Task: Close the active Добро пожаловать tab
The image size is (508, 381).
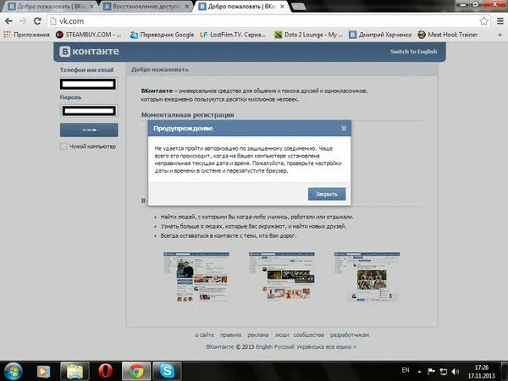Action: tap(282, 7)
